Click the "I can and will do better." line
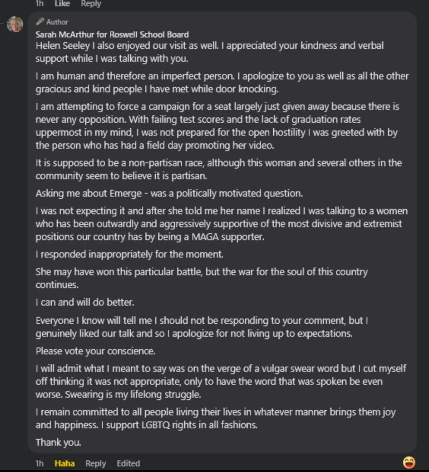 85,302
